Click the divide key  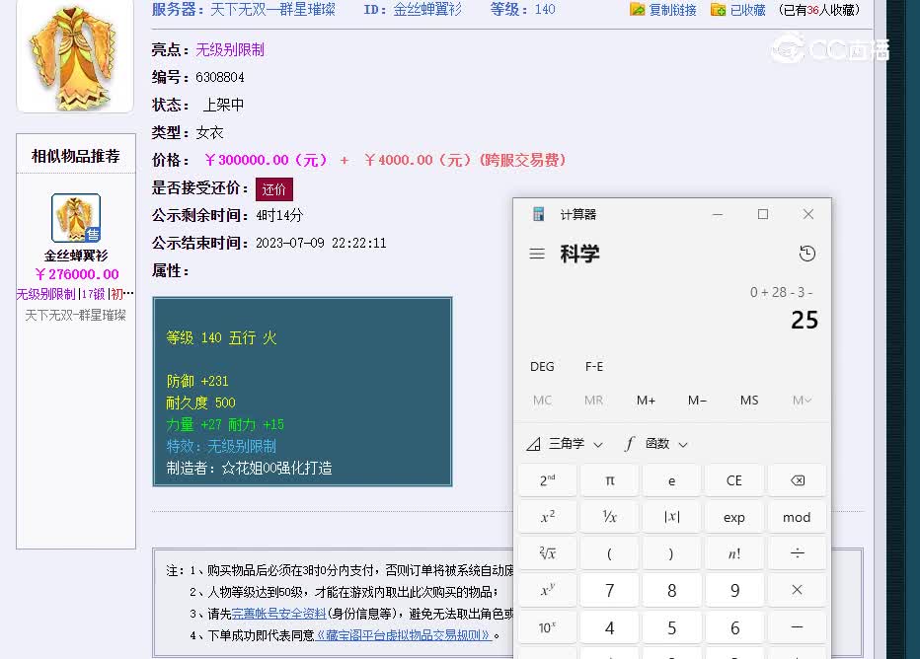(797, 553)
